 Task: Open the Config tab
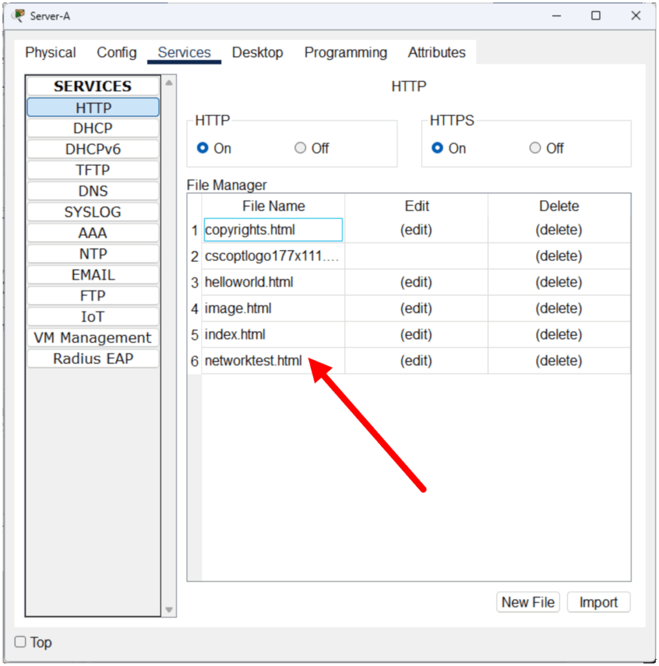[116, 53]
